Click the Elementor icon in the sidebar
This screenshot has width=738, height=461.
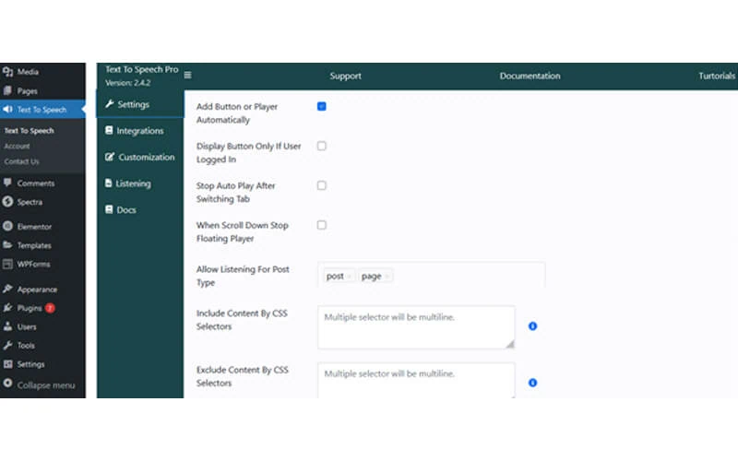click(8, 227)
